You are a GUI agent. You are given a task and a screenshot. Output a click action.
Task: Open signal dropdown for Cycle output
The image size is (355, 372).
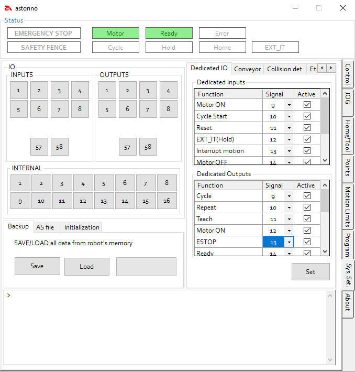pos(289,196)
